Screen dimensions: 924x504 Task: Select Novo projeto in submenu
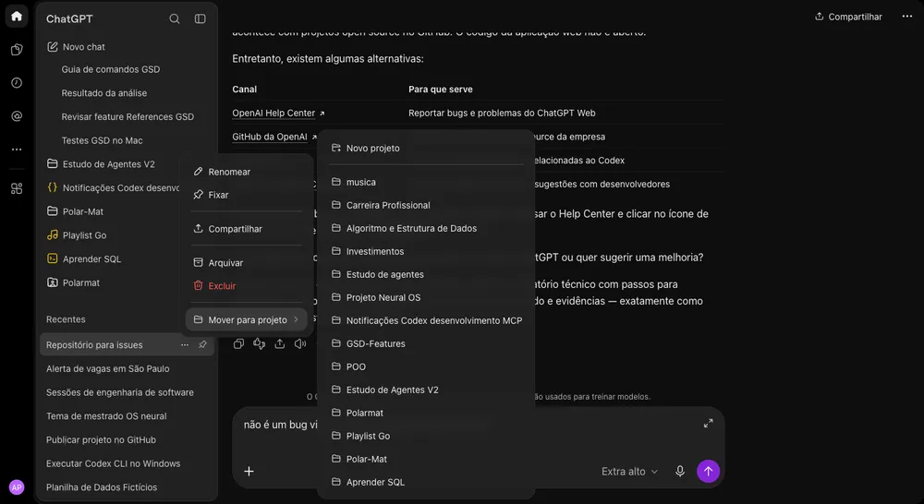pos(425,148)
